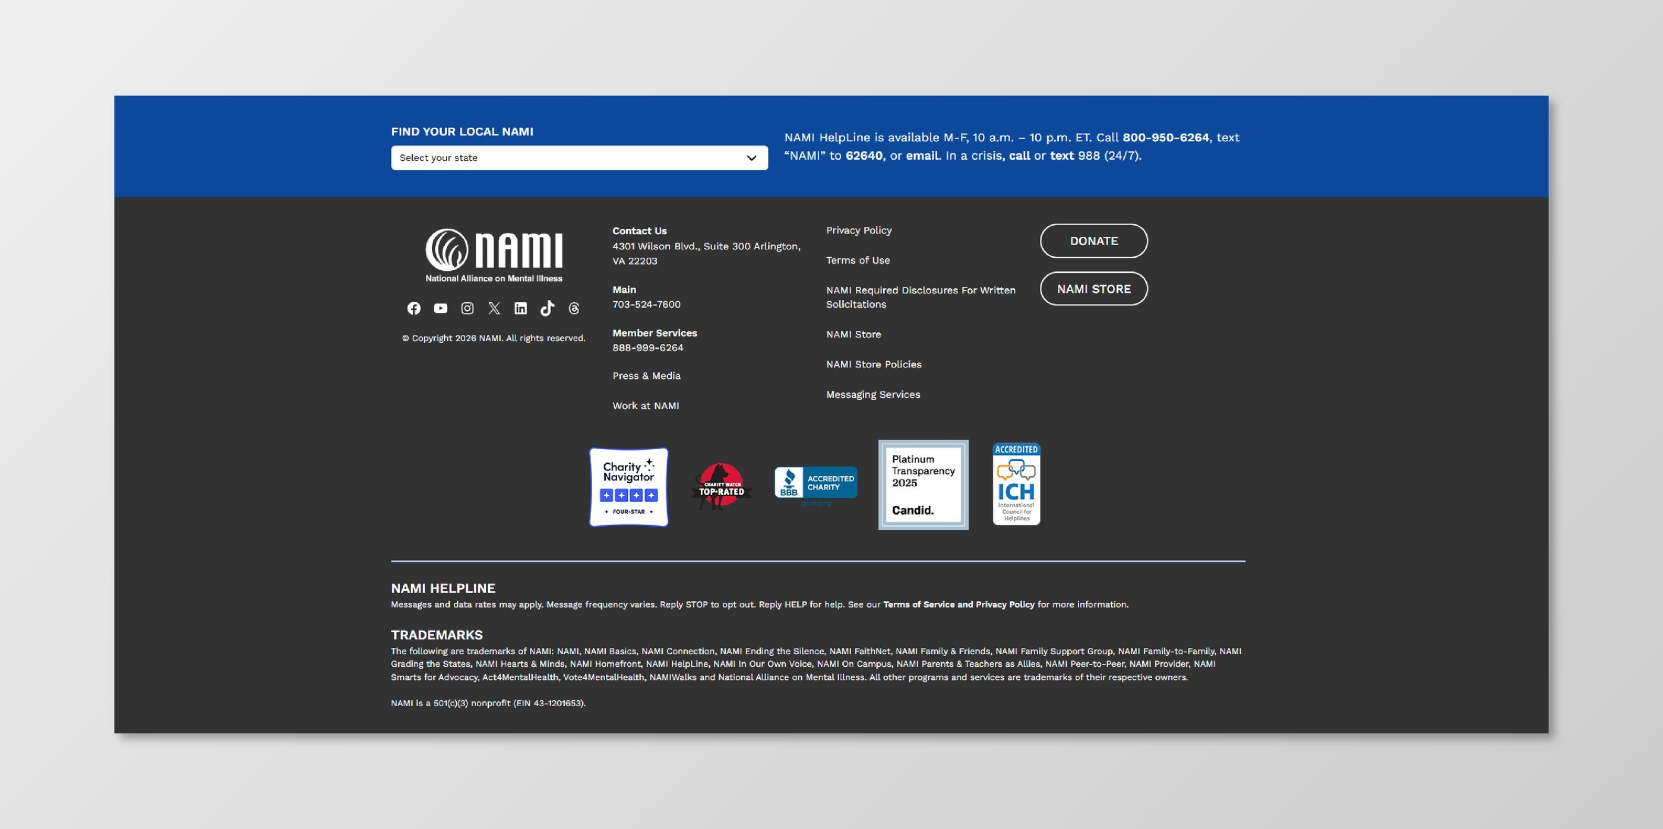The width and height of the screenshot is (1663, 829).
Task: Open the Candid Platinum Transparency badge
Action: coord(922,485)
